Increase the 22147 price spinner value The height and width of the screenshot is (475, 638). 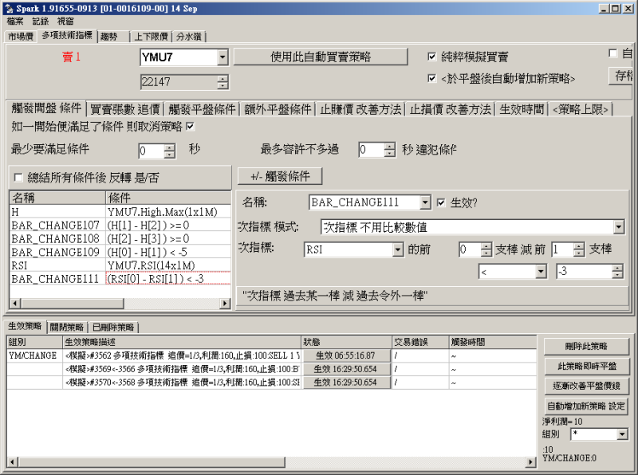[x=223, y=78]
